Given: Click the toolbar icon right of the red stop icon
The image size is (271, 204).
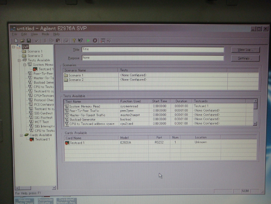Looking at the screenshot, I should point(103,41).
